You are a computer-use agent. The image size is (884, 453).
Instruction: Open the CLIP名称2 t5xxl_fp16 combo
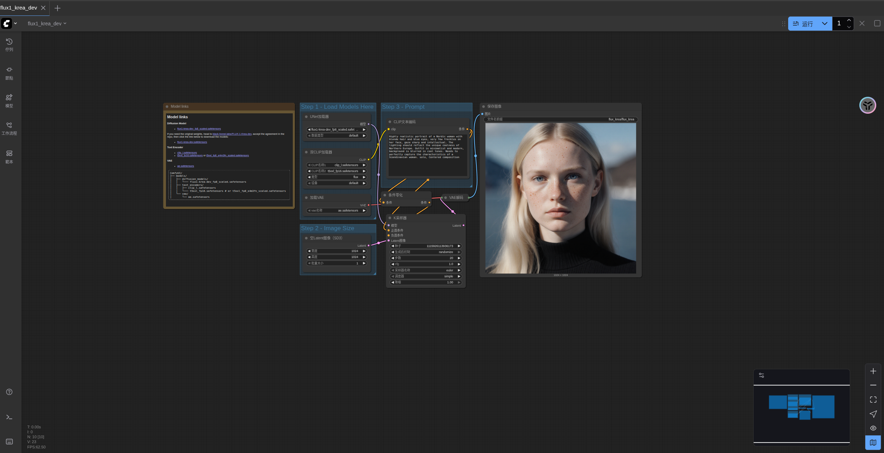tap(336, 171)
